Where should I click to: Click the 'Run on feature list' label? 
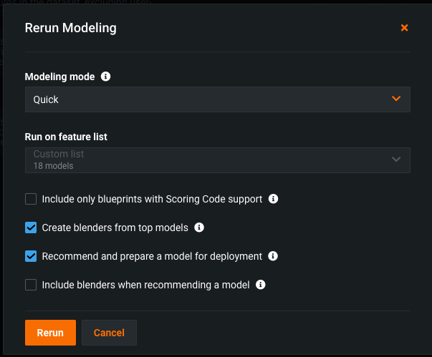coord(66,136)
